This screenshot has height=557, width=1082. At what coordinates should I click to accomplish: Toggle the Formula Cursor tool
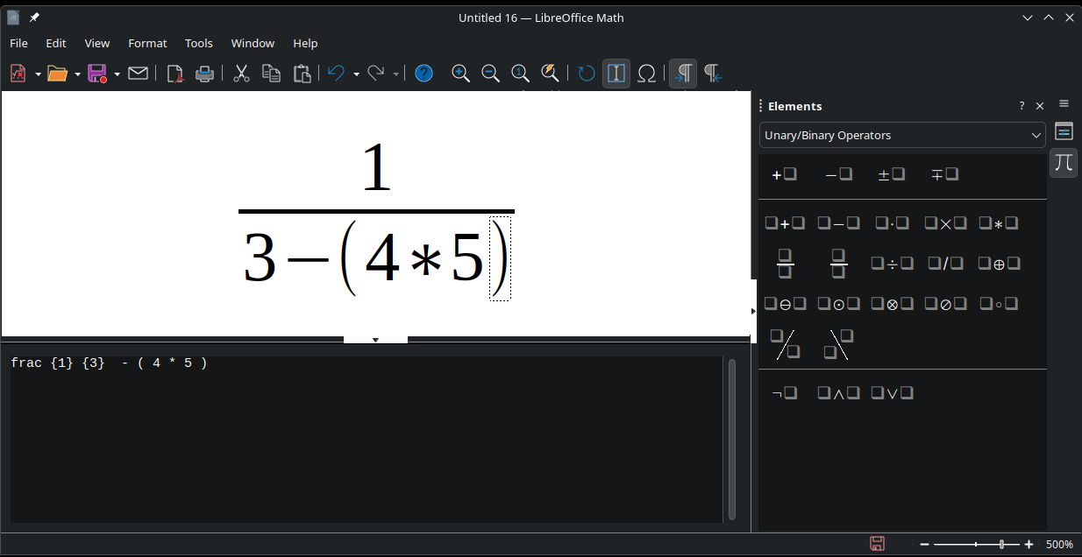(x=616, y=74)
